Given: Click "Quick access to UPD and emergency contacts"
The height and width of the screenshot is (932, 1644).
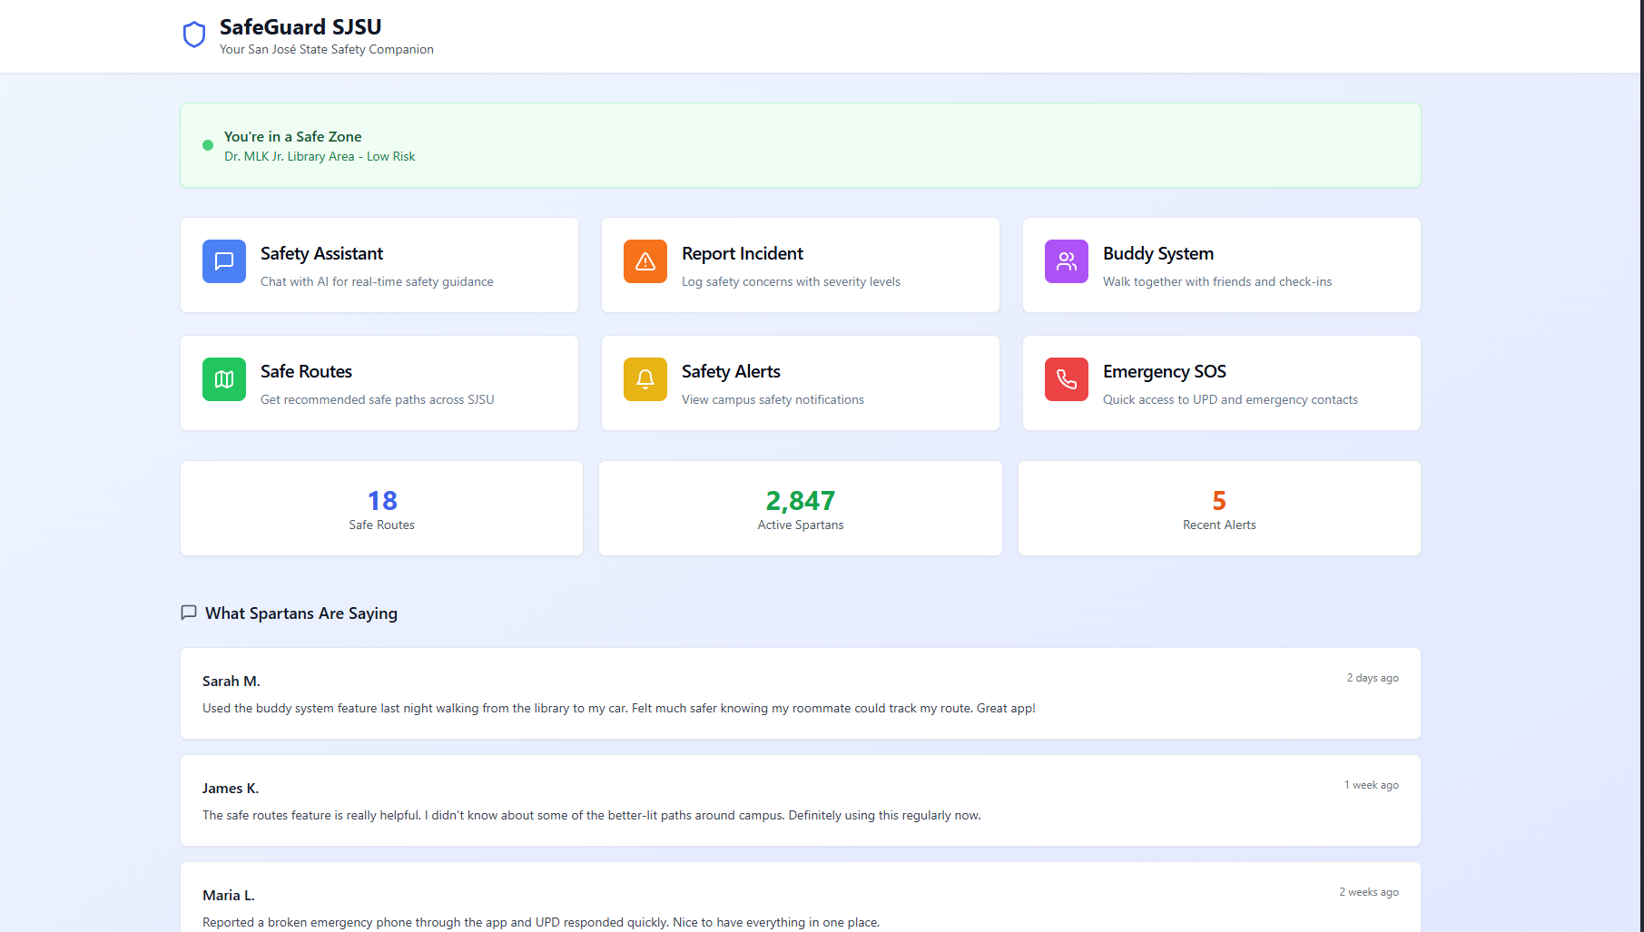Looking at the screenshot, I should point(1230,399).
